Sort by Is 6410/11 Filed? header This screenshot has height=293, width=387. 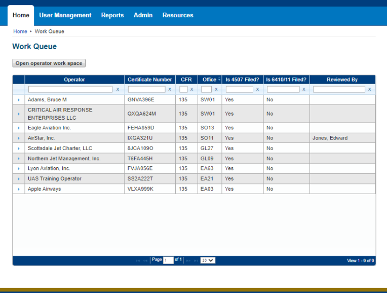point(286,80)
